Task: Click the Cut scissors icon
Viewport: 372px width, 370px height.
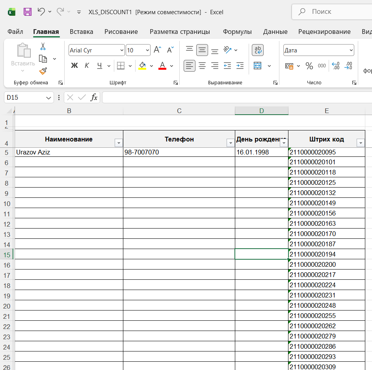Action: pyautogui.click(x=43, y=46)
